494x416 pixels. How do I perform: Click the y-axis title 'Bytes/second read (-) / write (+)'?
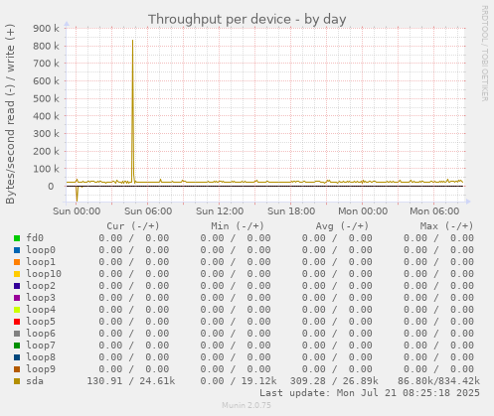click(10, 114)
